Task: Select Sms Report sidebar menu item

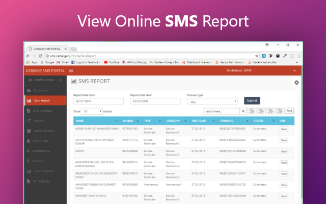Action: (45, 100)
